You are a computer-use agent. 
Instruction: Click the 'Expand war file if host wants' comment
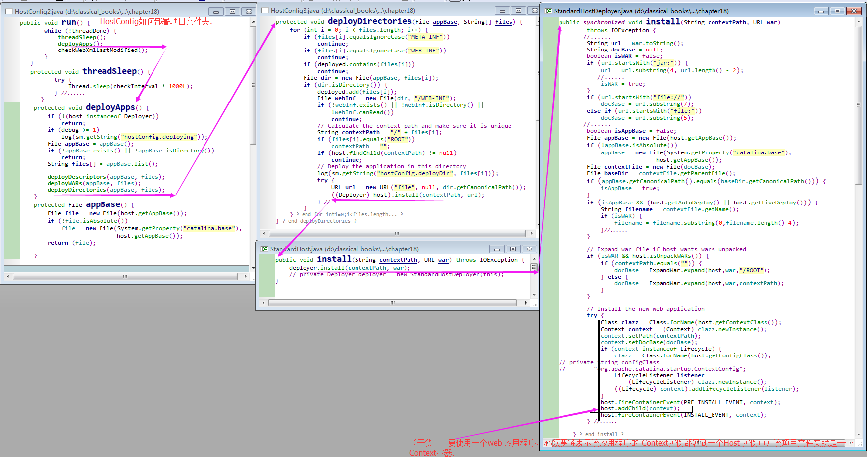pos(666,249)
